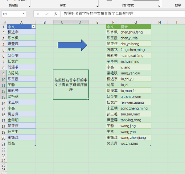Click cell chu,ya,heng
The width and height of the screenshot is (185, 174).
(x=136, y=44)
